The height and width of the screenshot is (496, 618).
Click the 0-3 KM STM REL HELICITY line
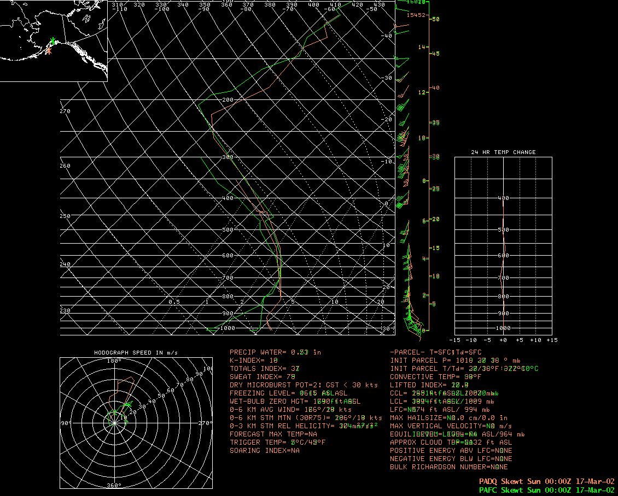pyautogui.click(x=304, y=426)
